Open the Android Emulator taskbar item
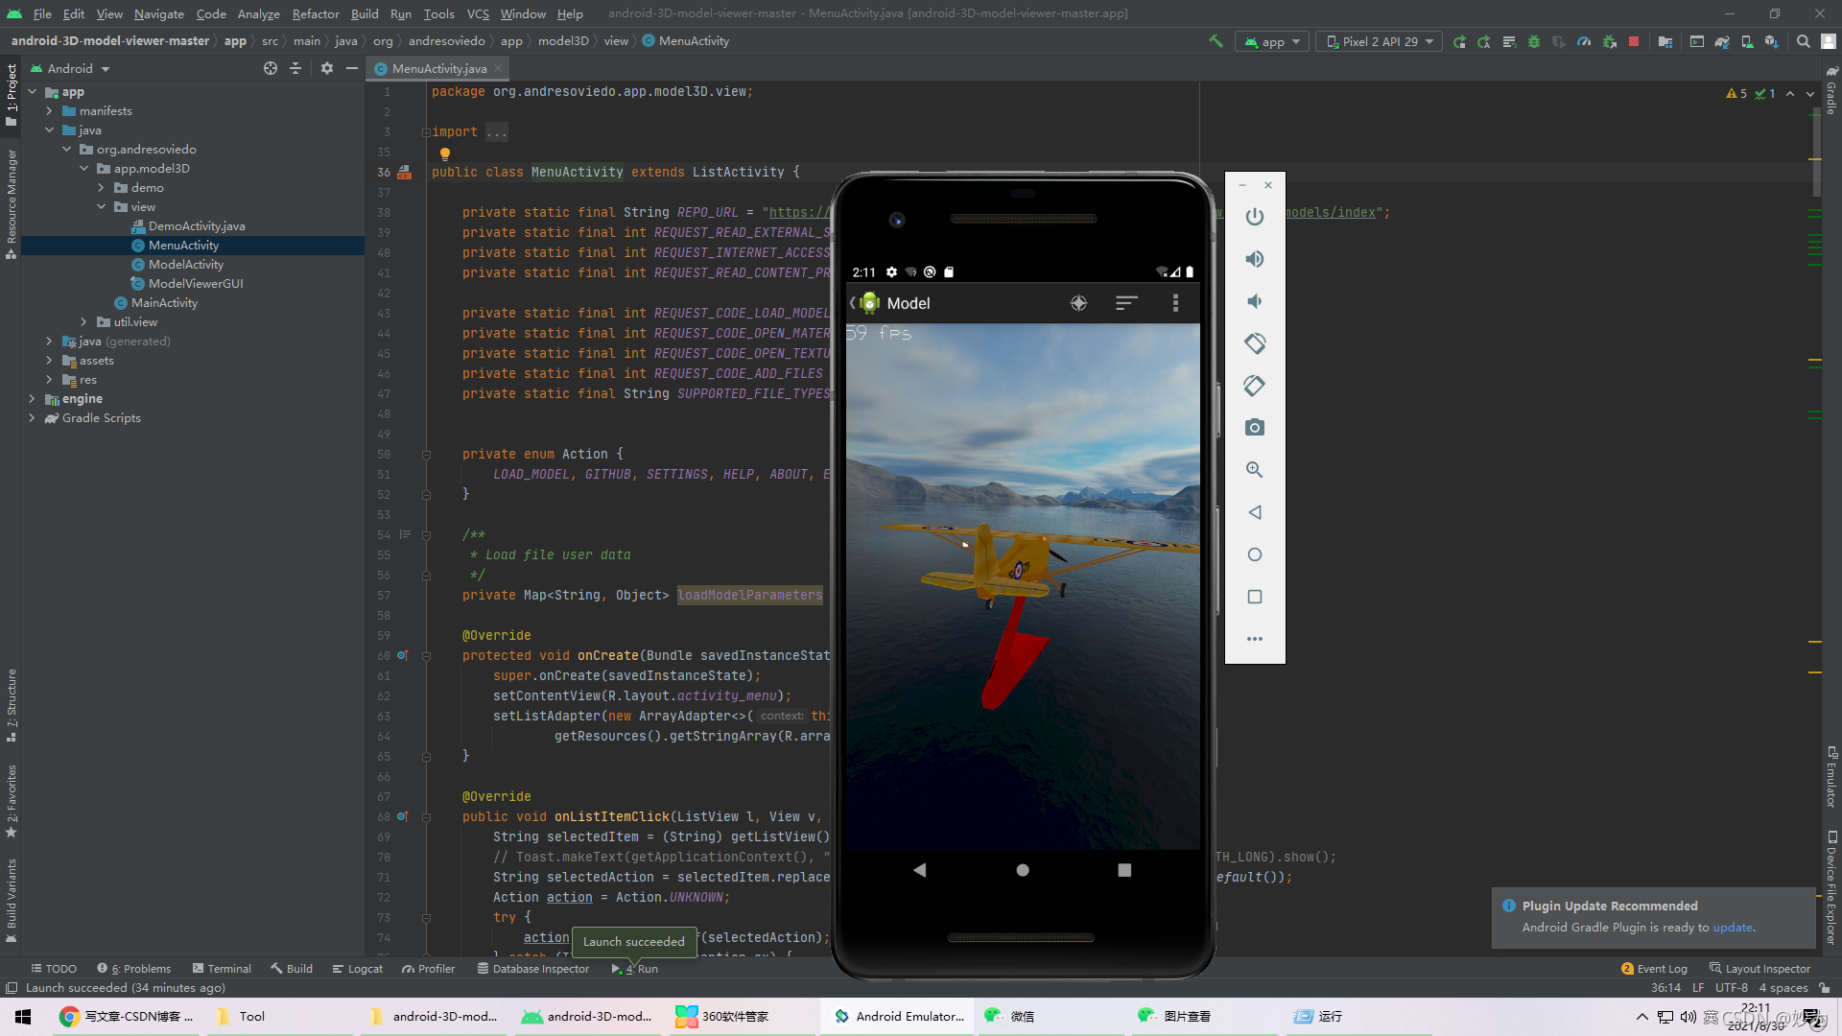Screen dimensions: 1842x1036 [x=898, y=1017]
